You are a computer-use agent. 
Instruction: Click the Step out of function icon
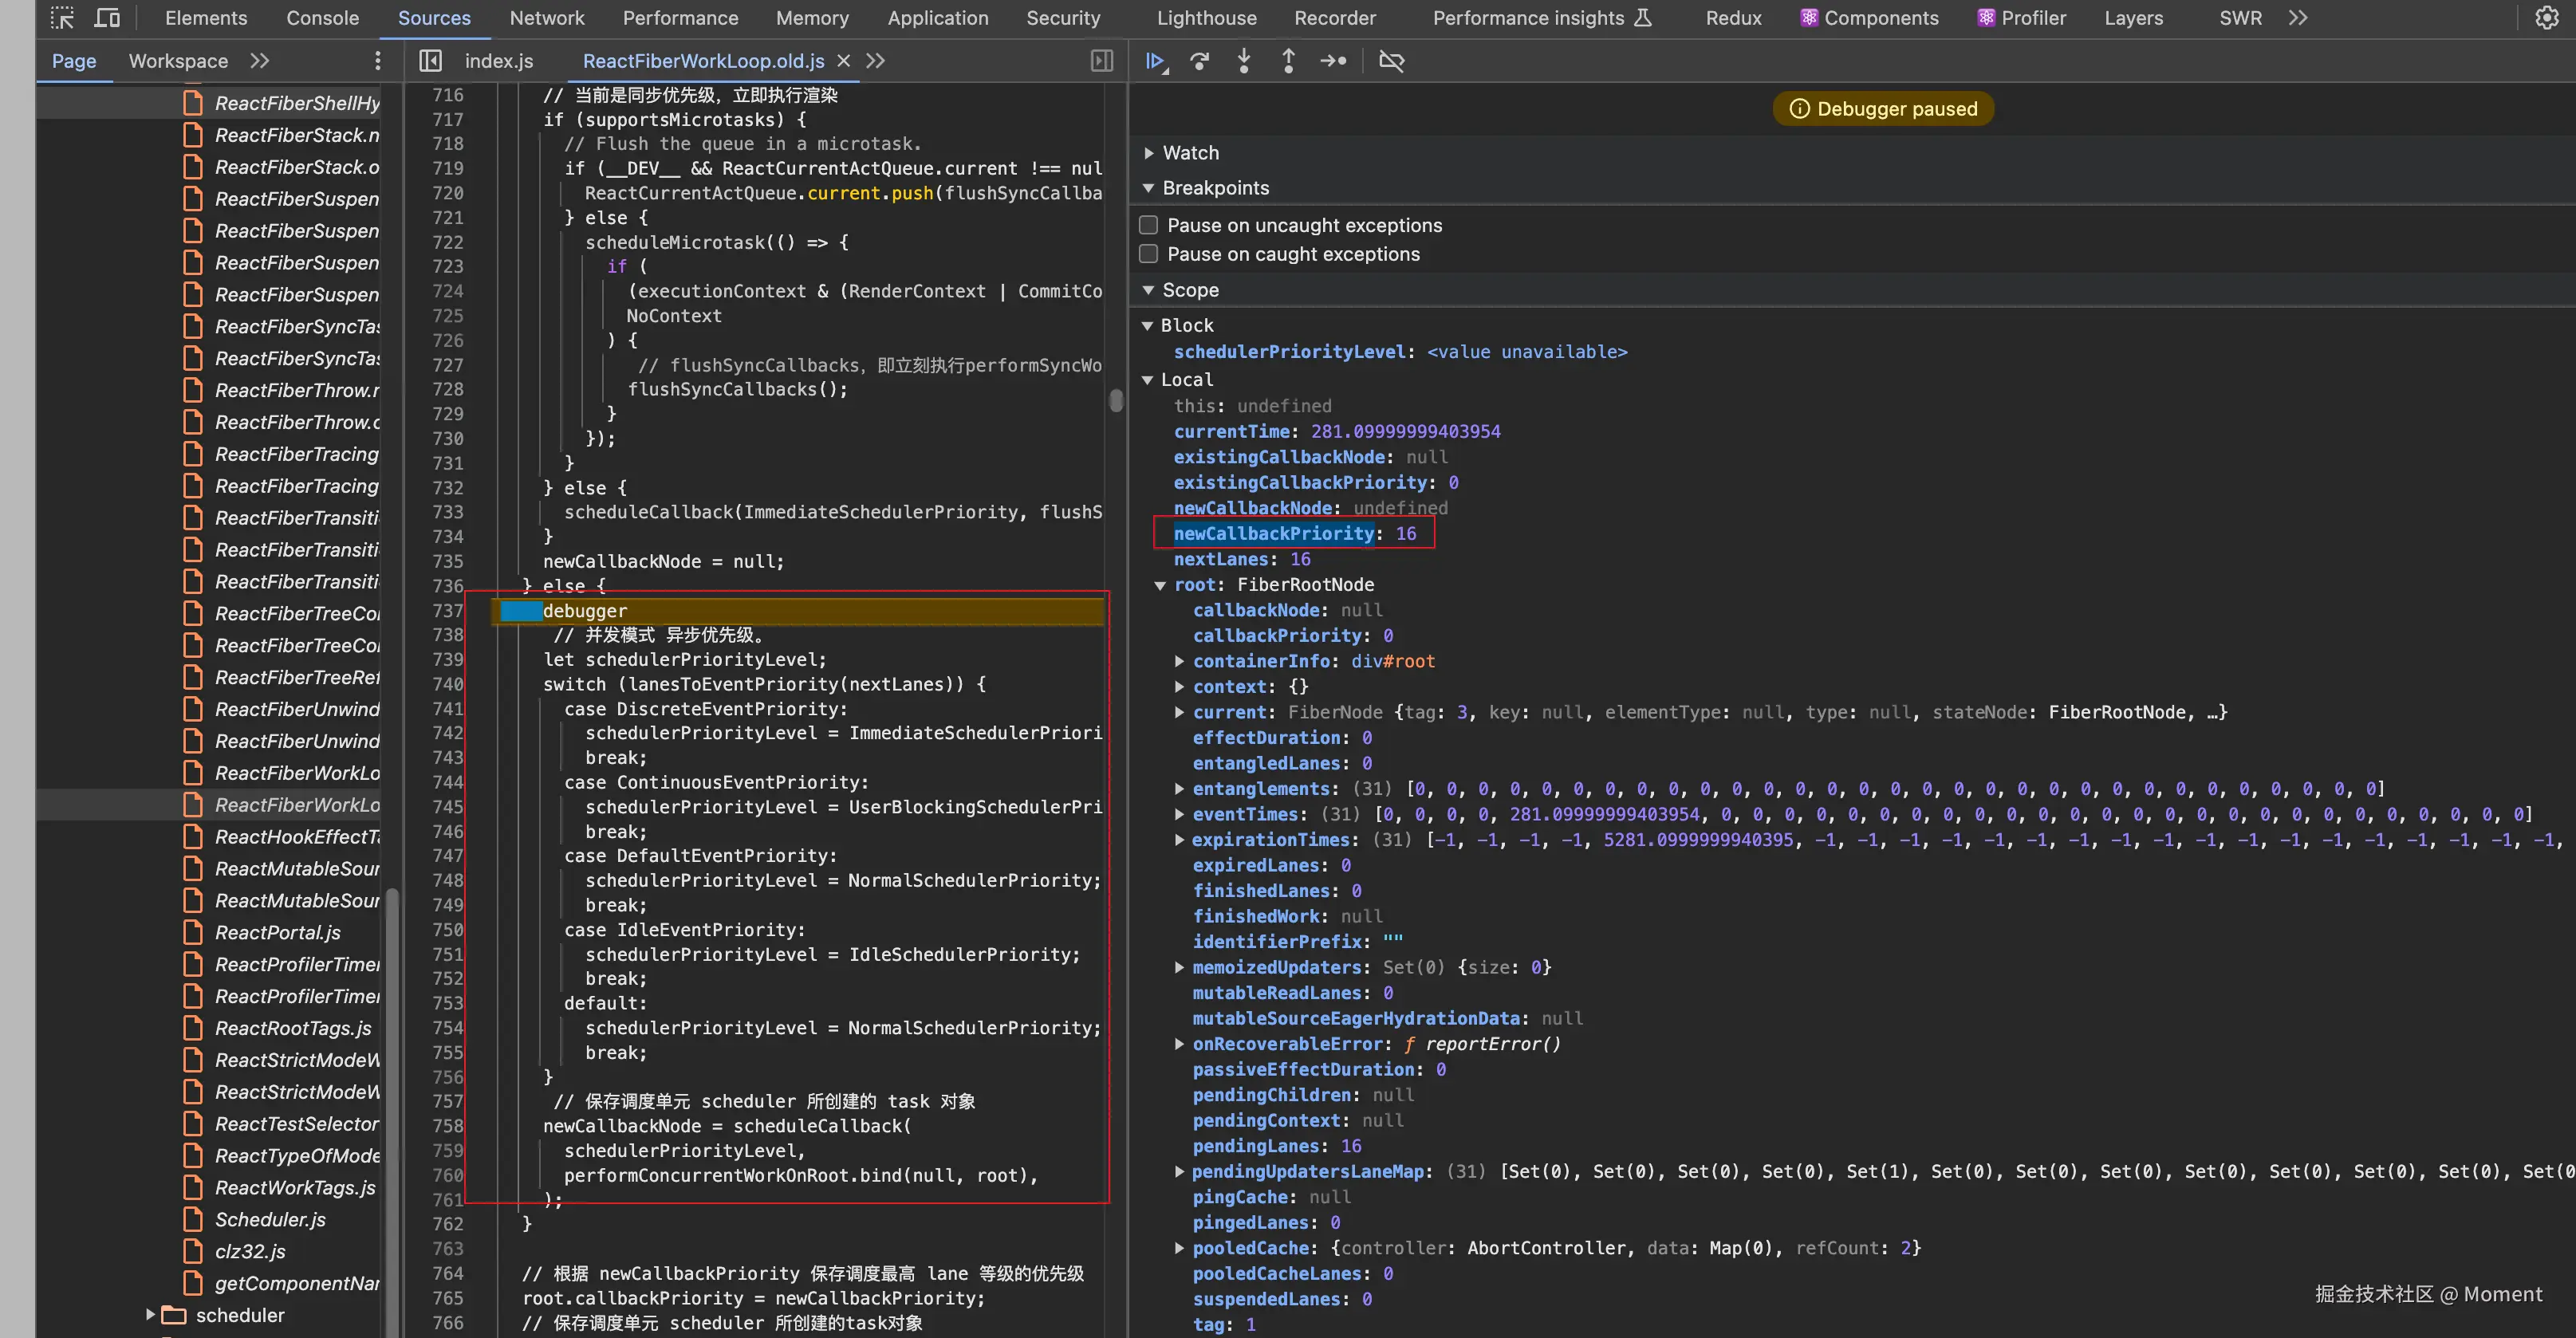(x=1288, y=61)
